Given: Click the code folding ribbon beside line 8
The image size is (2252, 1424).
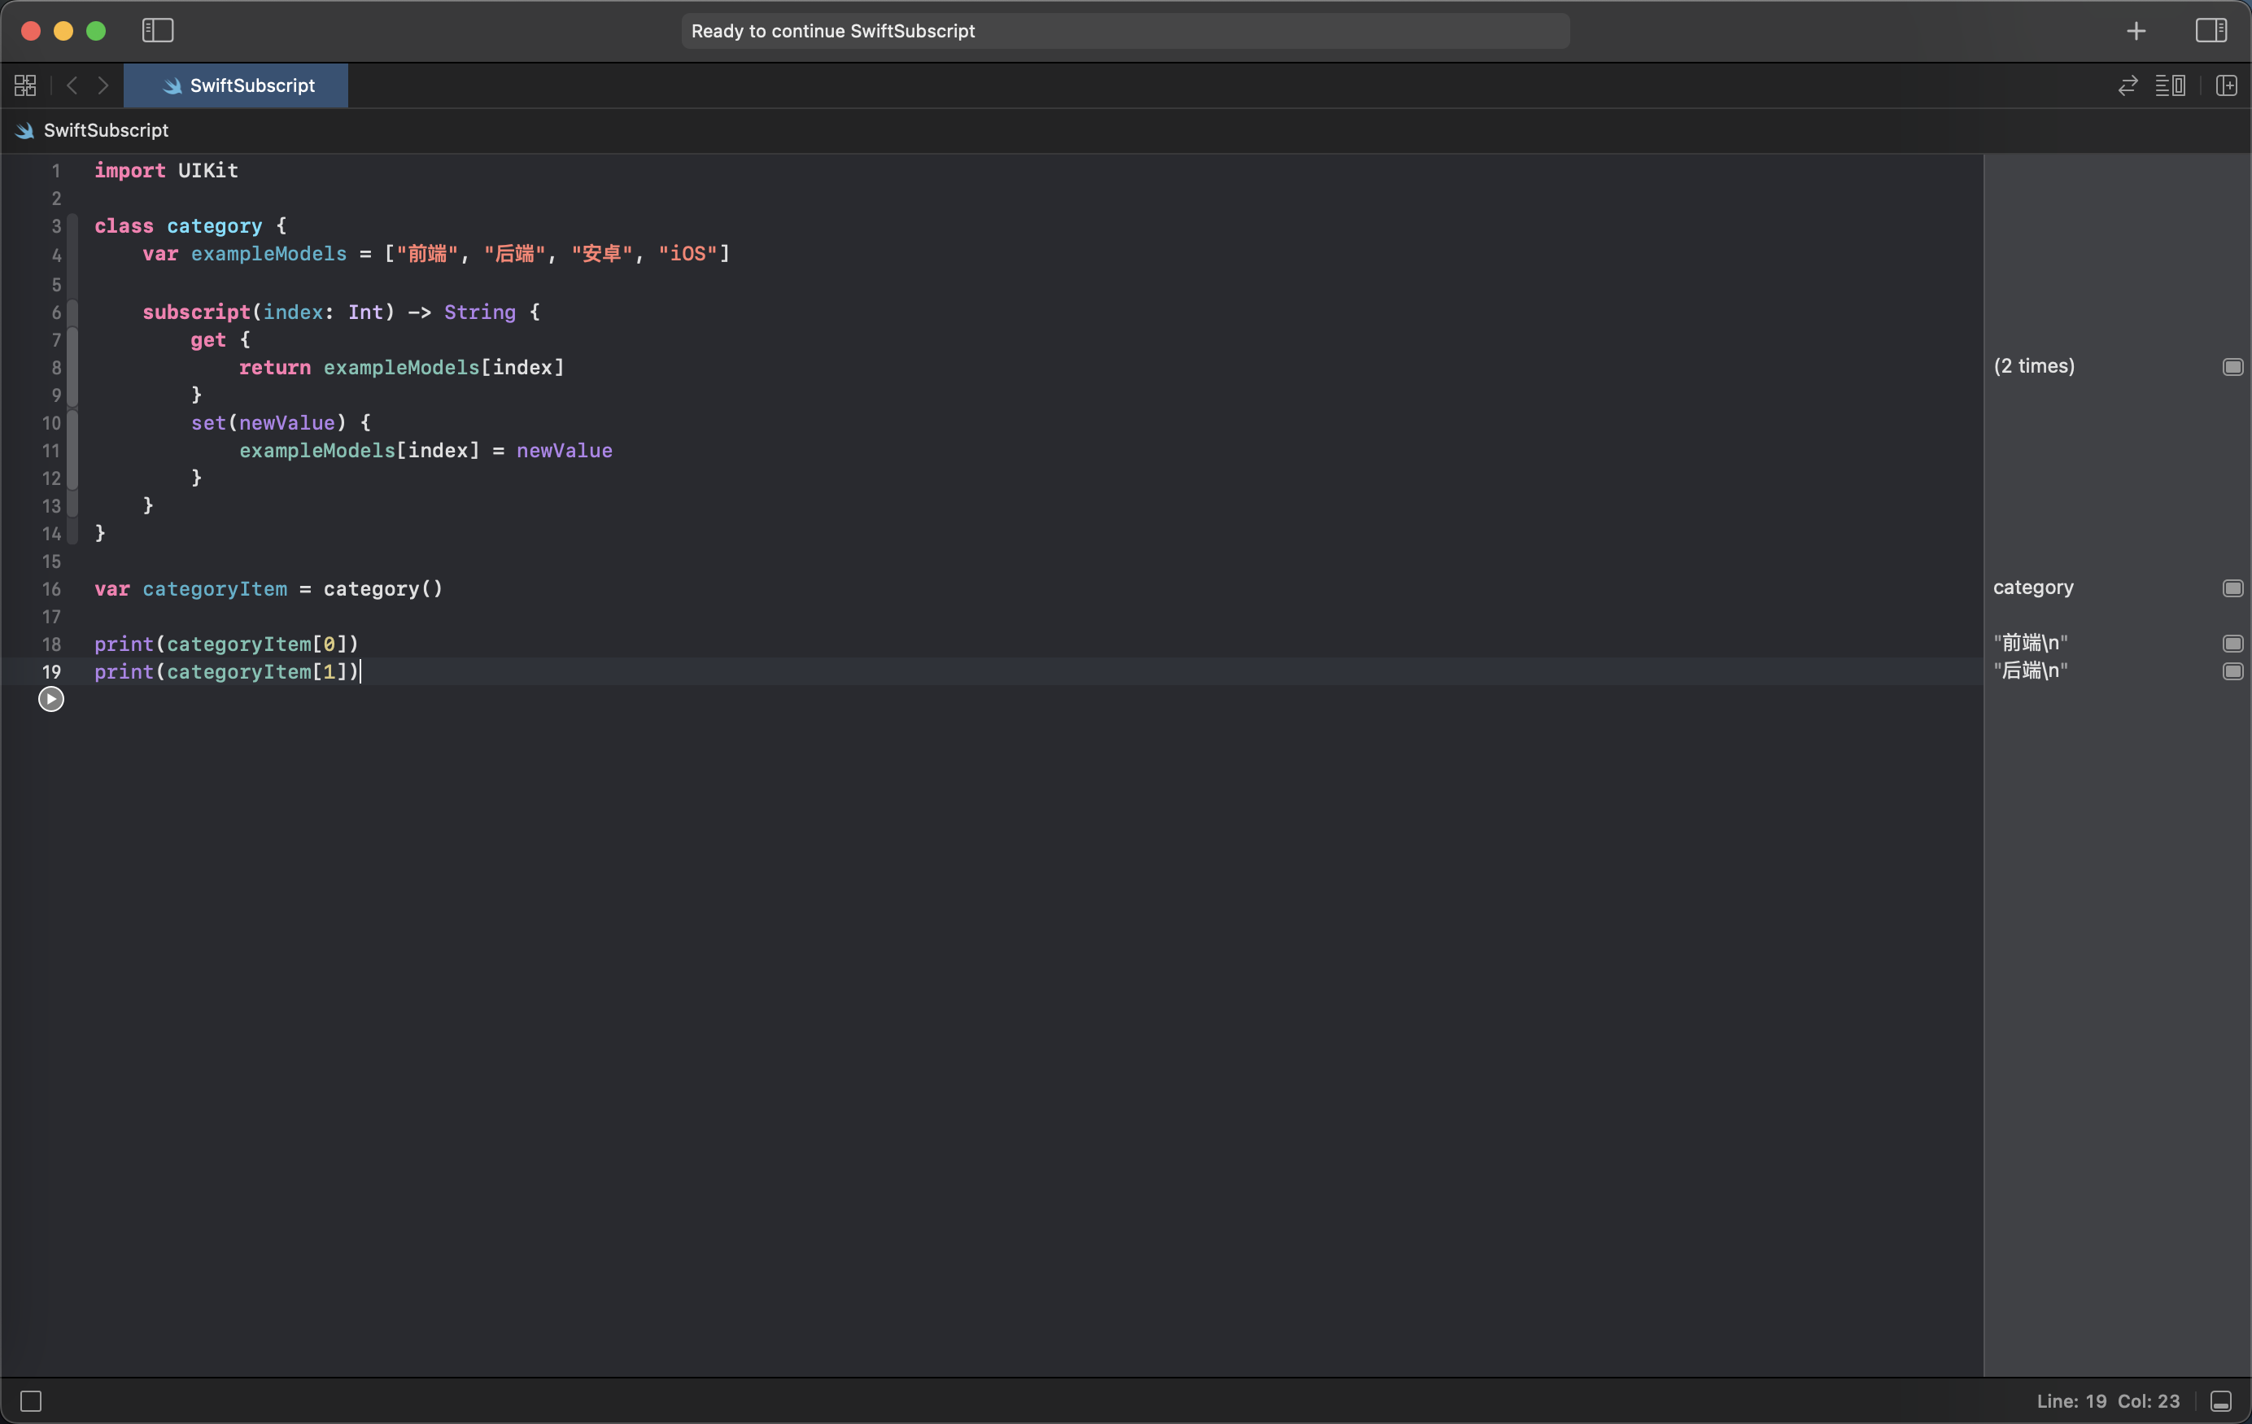Looking at the screenshot, I should click(73, 368).
